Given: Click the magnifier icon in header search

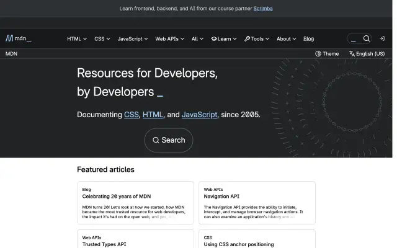Looking at the screenshot, I should [x=367, y=38].
